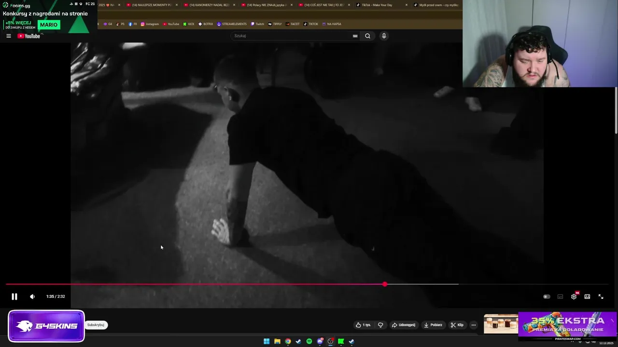
Task: Open the NA HAPSA bookmark folder
Action: tap(331, 24)
